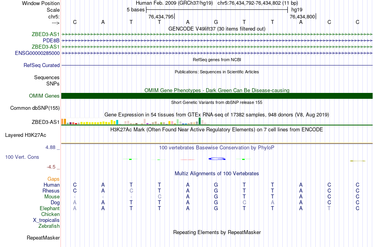Click the 4.88 PhyloP upper scale value

(x=50, y=147)
